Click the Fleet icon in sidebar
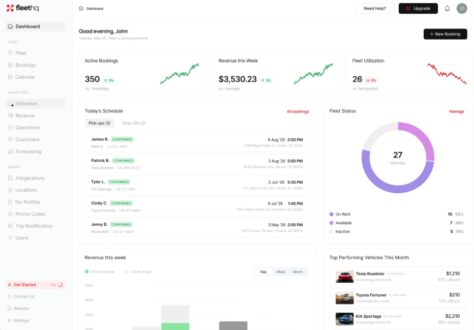This screenshot has height=330, width=474. tap(10, 53)
